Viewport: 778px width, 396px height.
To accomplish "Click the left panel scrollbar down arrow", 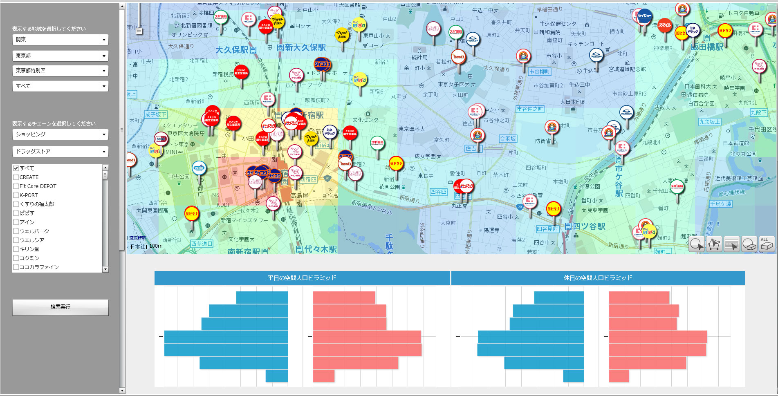I will click(x=122, y=391).
